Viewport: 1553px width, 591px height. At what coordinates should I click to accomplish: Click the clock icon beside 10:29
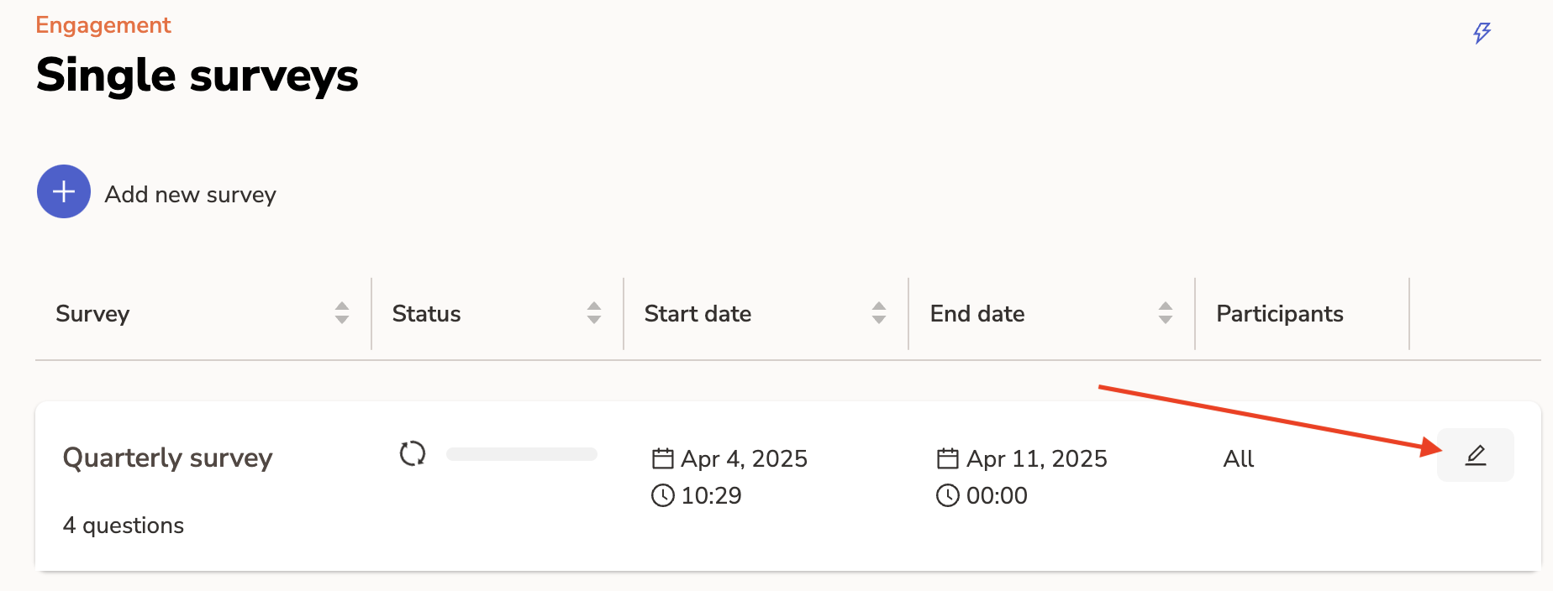point(663,495)
